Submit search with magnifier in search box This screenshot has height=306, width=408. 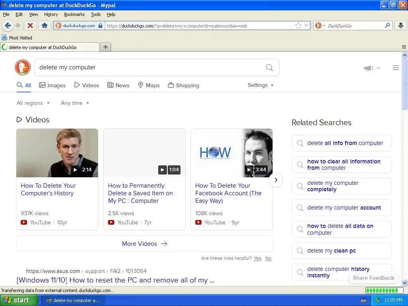point(269,67)
